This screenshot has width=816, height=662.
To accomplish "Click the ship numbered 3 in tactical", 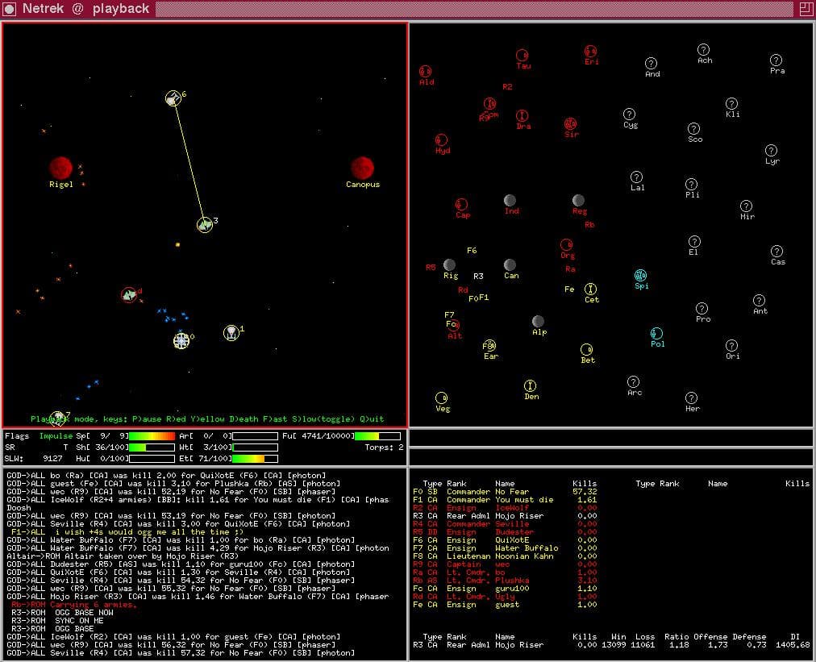I will 205,225.
